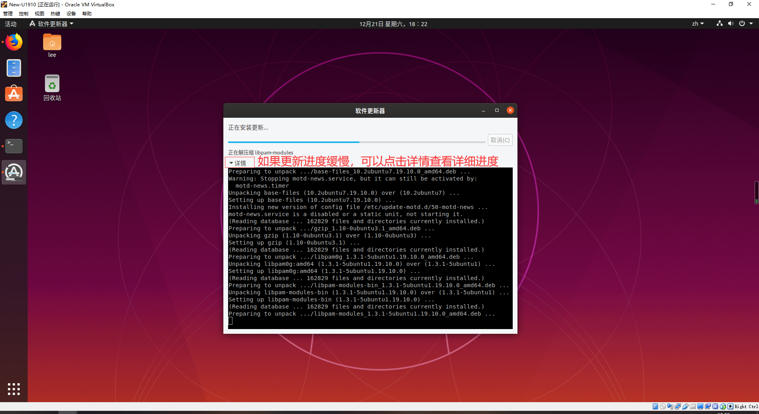Click VirtualBox CPU virtualization indicator
The height and width of the screenshot is (414, 759).
pos(715,406)
